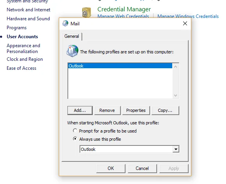The width and height of the screenshot is (226, 184).
Task: Switch to the General tab
Action: (x=72, y=36)
